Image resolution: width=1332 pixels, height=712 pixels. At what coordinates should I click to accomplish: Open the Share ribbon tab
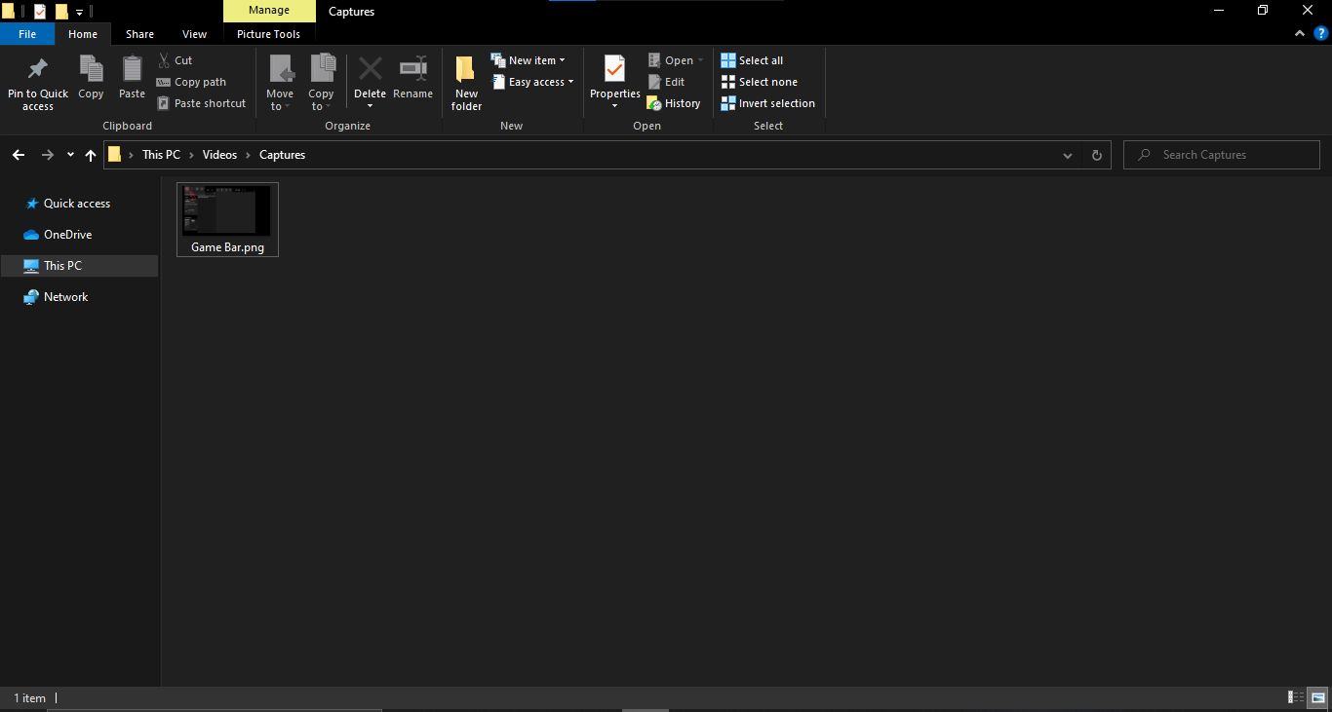coord(139,34)
